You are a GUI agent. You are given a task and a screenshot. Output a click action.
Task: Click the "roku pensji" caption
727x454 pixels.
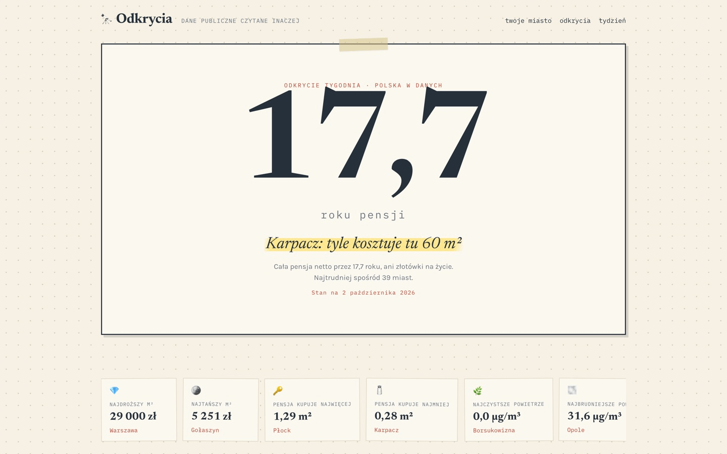click(363, 215)
